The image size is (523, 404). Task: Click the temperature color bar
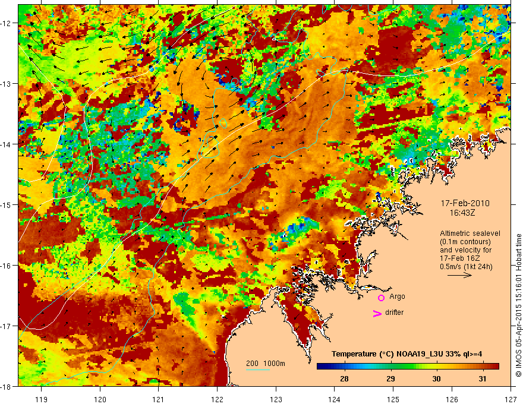click(x=408, y=366)
